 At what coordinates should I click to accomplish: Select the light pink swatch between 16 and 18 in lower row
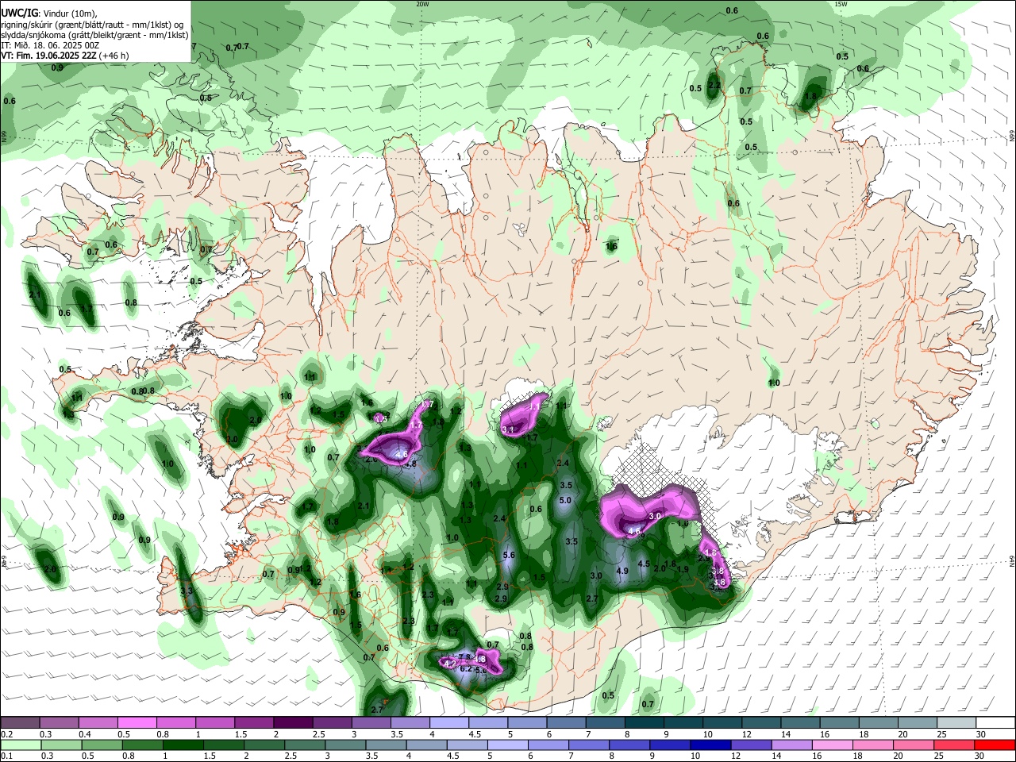pos(832,745)
